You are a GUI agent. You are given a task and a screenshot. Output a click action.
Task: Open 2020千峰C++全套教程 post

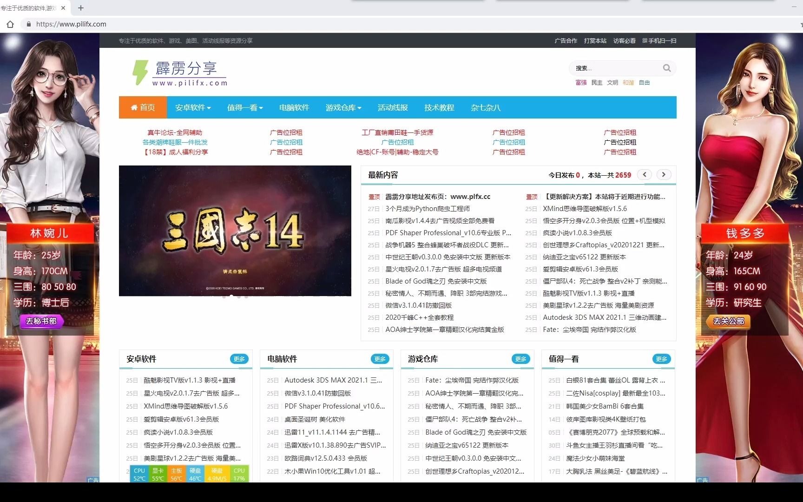click(x=419, y=317)
